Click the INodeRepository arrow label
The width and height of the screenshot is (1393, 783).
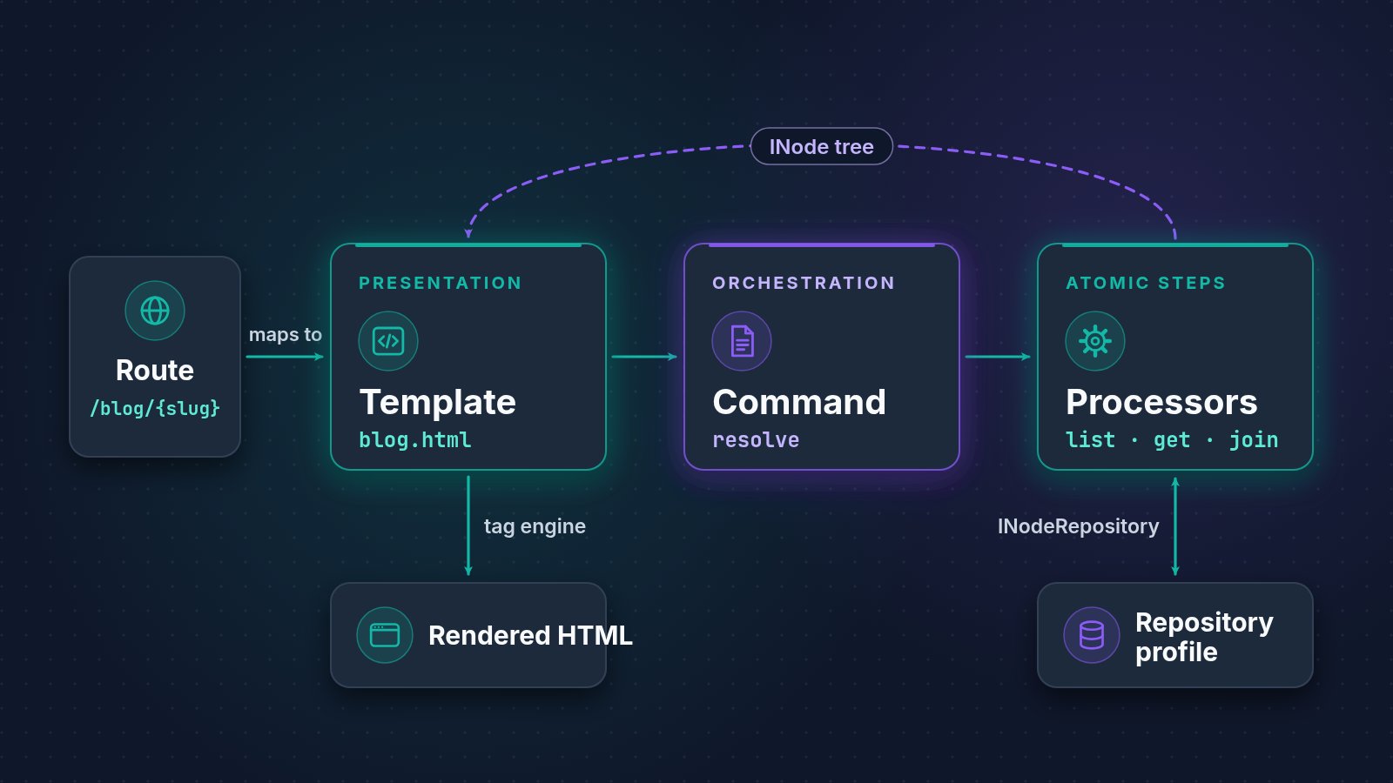point(1078,526)
